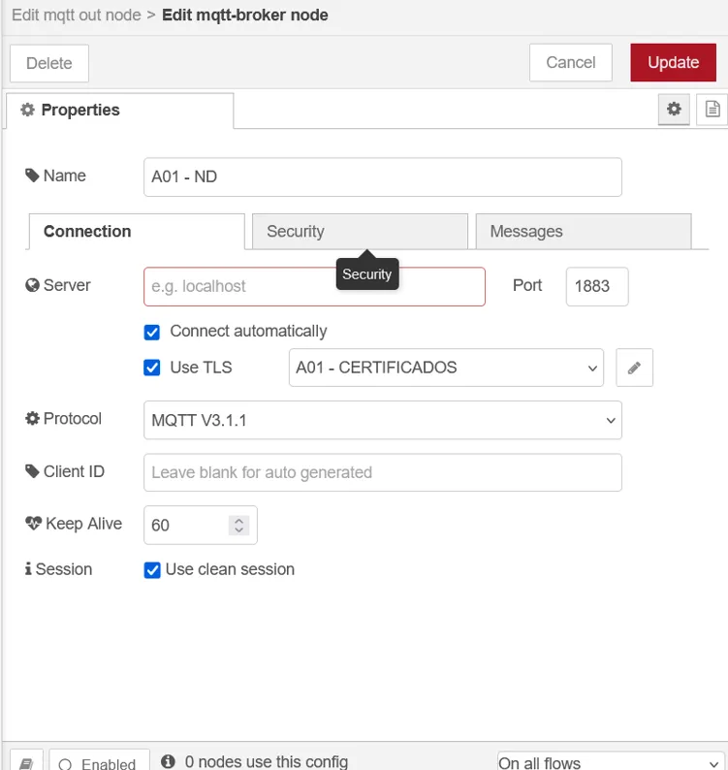Open the node description document icon
Screen dimensions: 728x770
pos(712,110)
